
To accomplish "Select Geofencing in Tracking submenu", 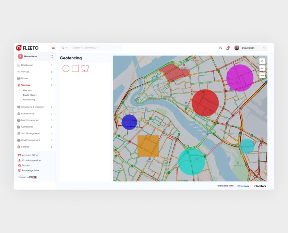I will [x=29, y=100].
